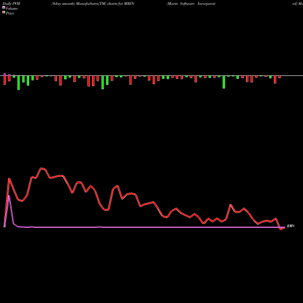The height and width of the screenshot is (303, 303).
Task: Click the "Volume" legend label
Action: pyautogui.click(x=12, y=8)
